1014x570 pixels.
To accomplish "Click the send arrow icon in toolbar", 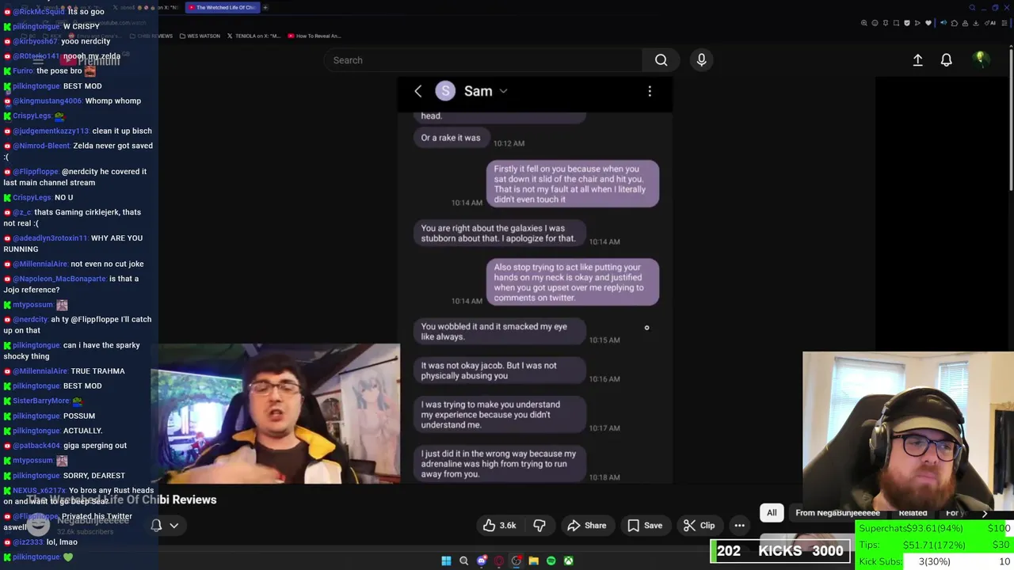I will pos(918,23).
